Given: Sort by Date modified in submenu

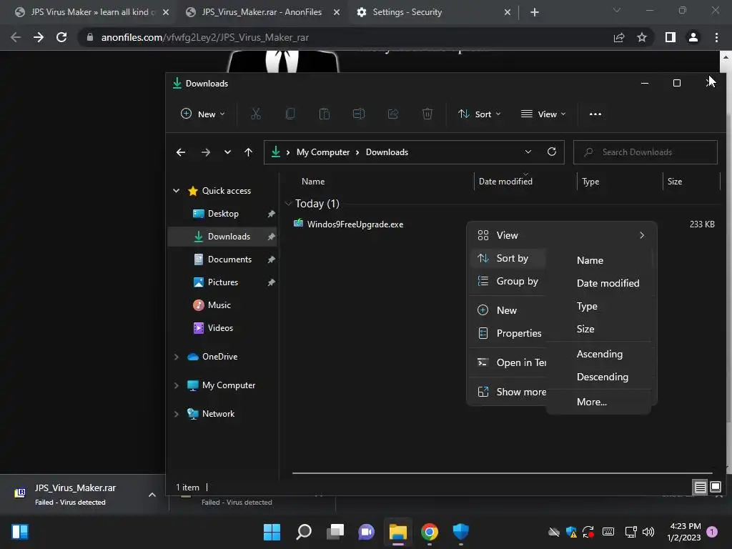Looking at the screenshot, I should 608,283.
